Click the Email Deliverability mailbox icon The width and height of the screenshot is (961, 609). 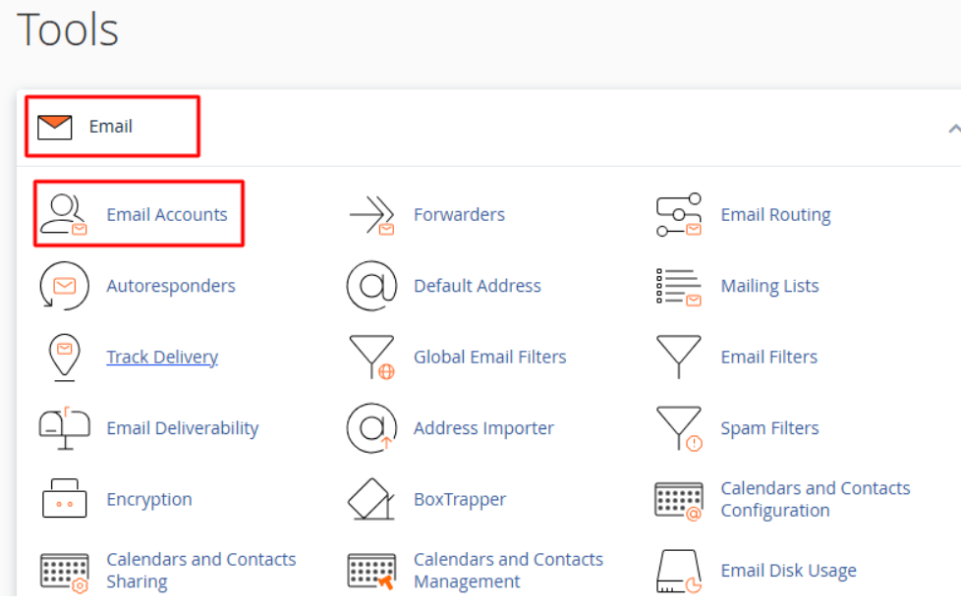click(64, 427)
